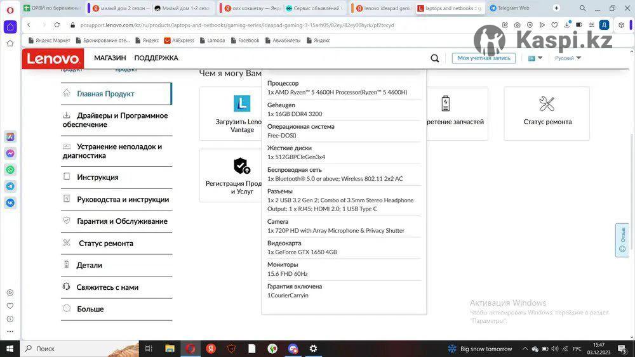Open Yandex browser from taskbar
The width and height of the screenshot is (635, 357).
click(x=211, y=349)
